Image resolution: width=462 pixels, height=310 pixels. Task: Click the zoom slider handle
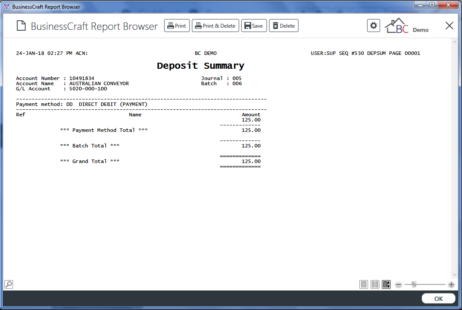(414, 284)
